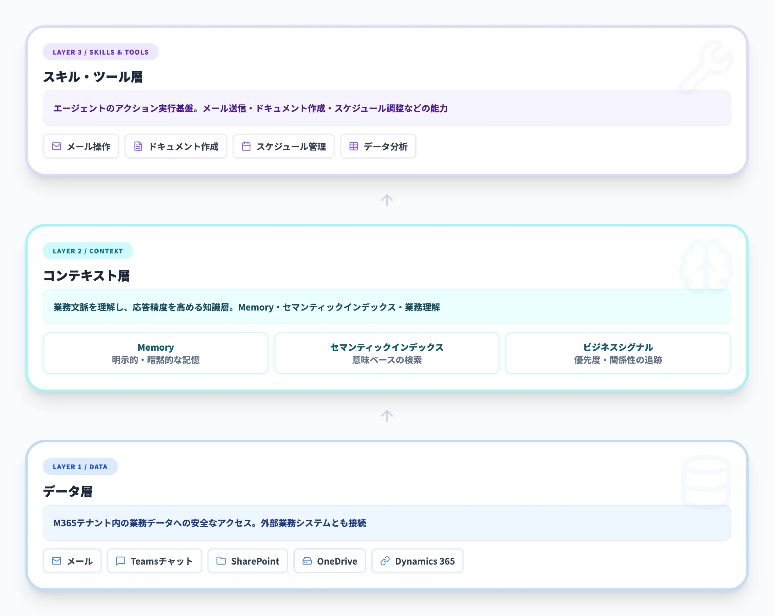
Task: Select the Teamsチャット chat bubble icon
Action: pyautogui.click(x=120, y=561)
